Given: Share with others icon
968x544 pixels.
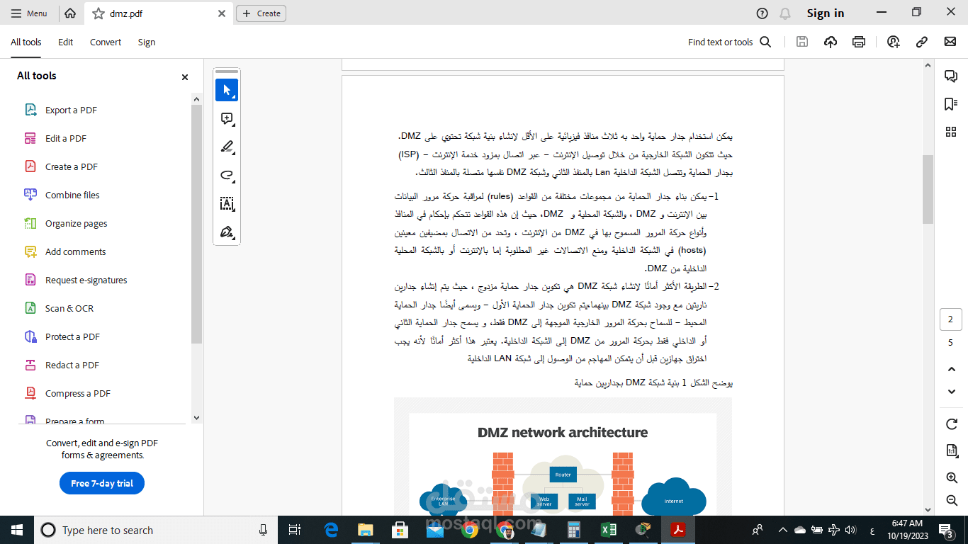Looking at the screenshot, I should 893,42.
